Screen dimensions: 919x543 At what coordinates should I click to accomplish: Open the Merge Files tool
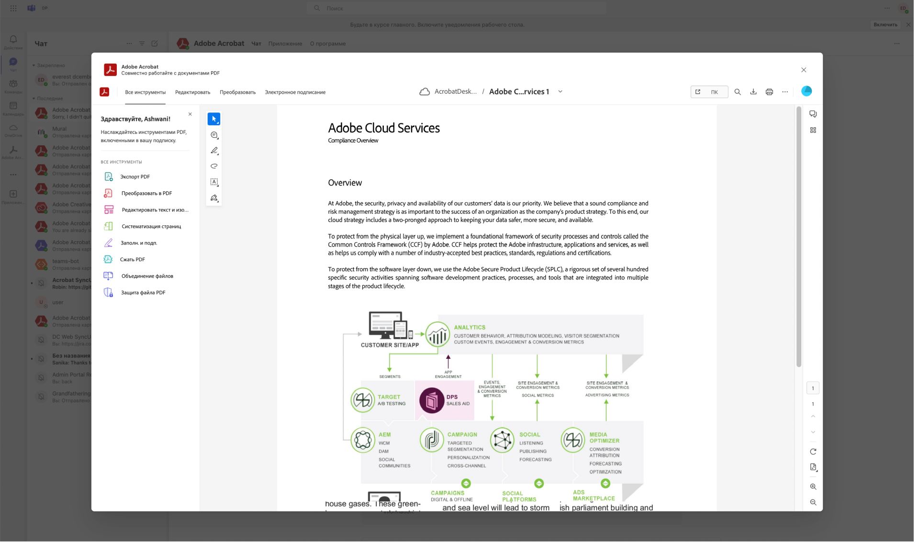[x=147, y=276]
